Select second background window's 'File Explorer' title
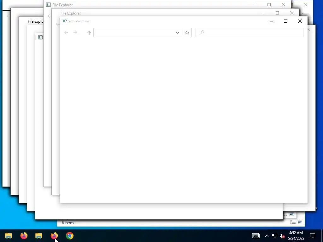The width and height of the screenshot is (323, 242). click(71, 13)
